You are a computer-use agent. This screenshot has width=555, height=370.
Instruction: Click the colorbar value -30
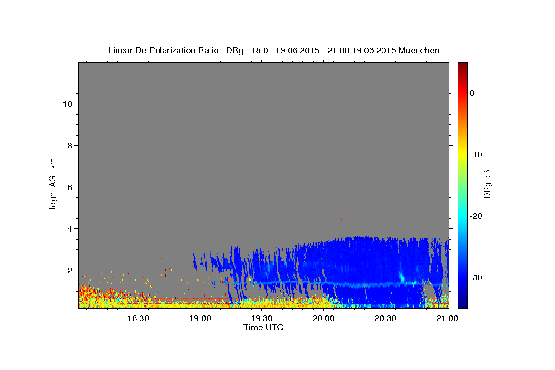[x=476, y=277]
